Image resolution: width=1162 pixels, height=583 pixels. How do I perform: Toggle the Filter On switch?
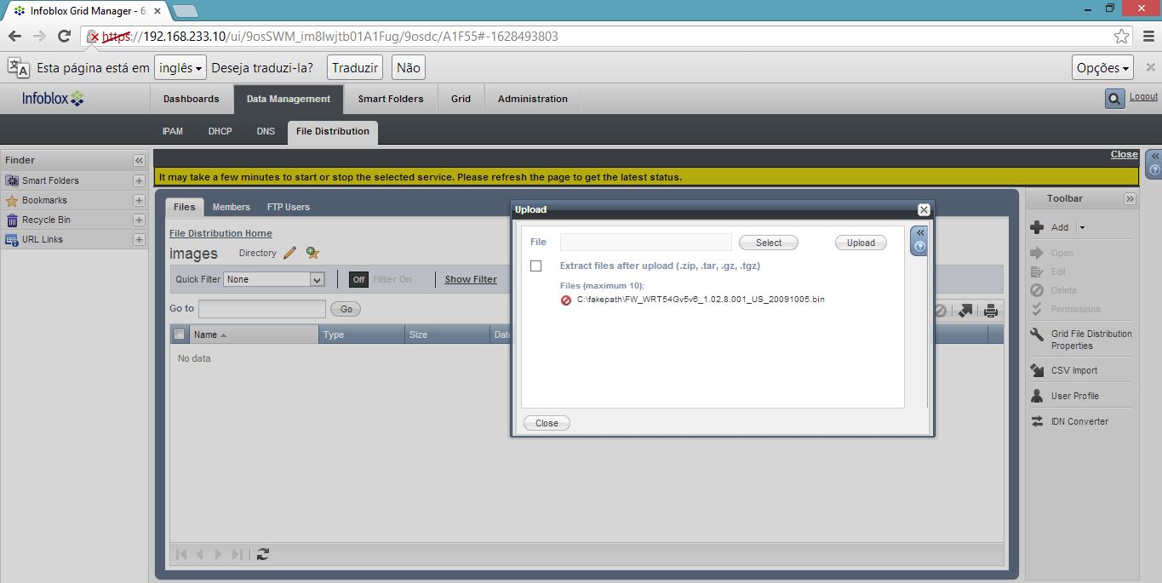click(358, 277)
